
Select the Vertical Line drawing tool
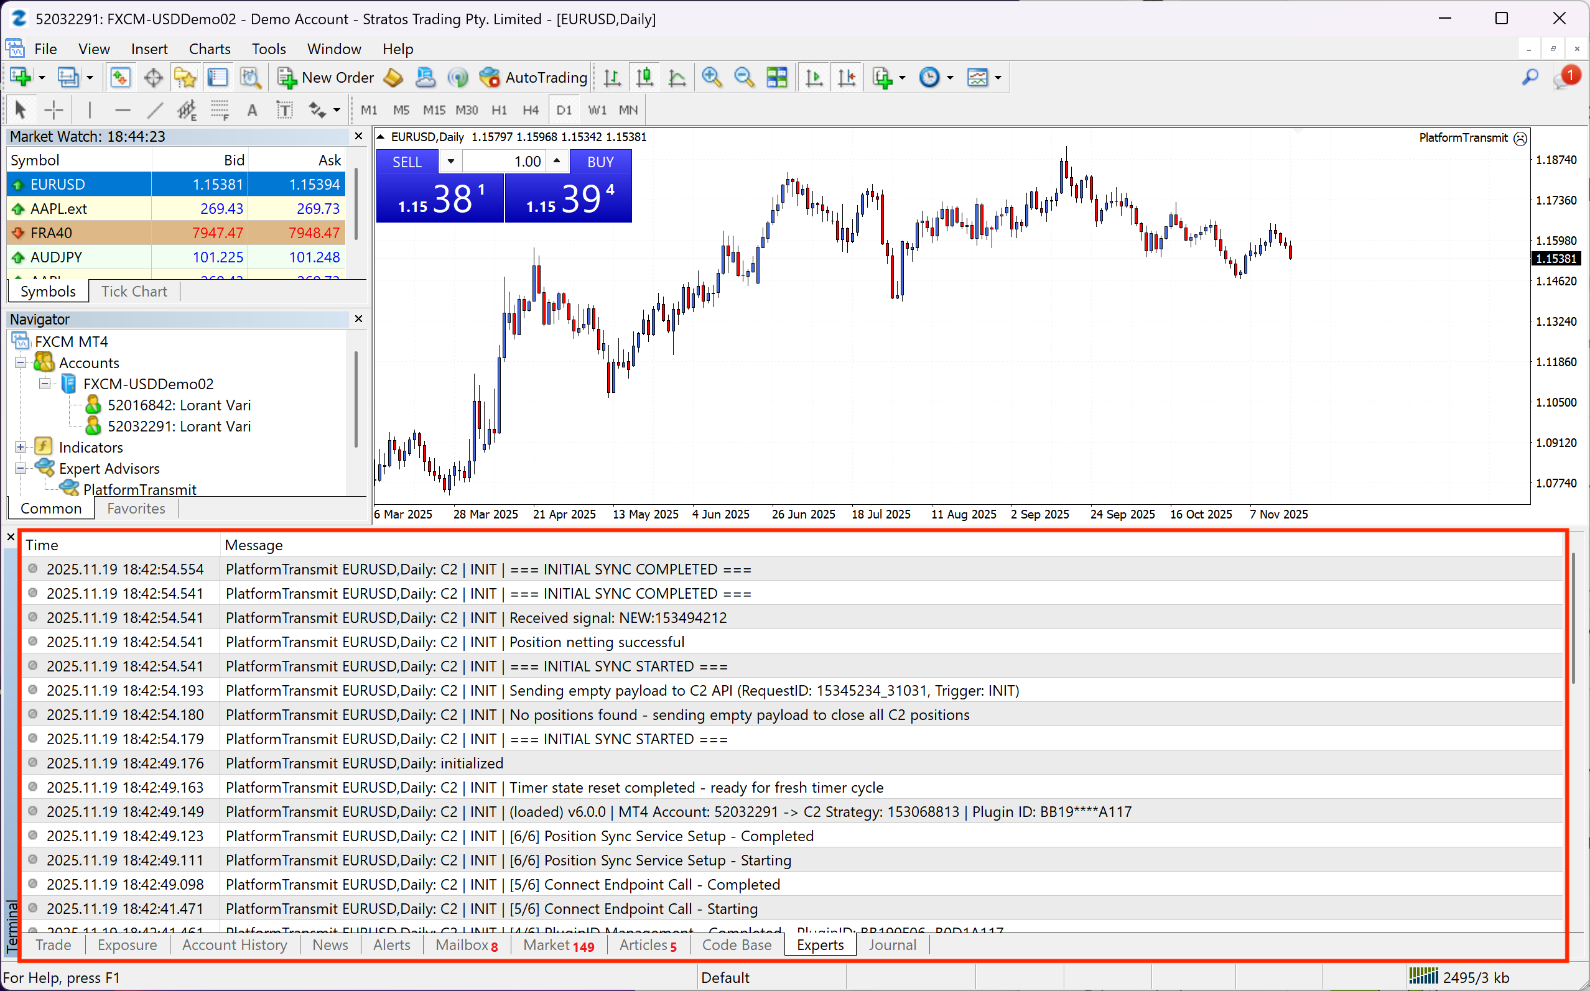(x=90, y=109)
